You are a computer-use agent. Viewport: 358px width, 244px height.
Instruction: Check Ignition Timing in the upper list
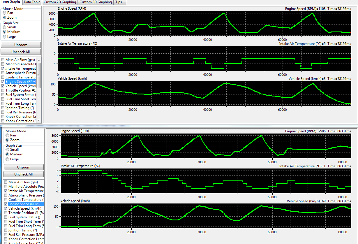tap(3, 108)
